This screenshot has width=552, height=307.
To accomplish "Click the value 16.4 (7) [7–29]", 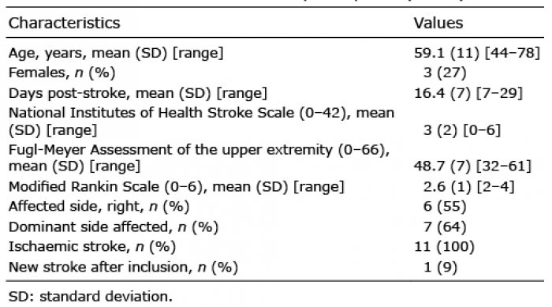I will tap(468, 93).
